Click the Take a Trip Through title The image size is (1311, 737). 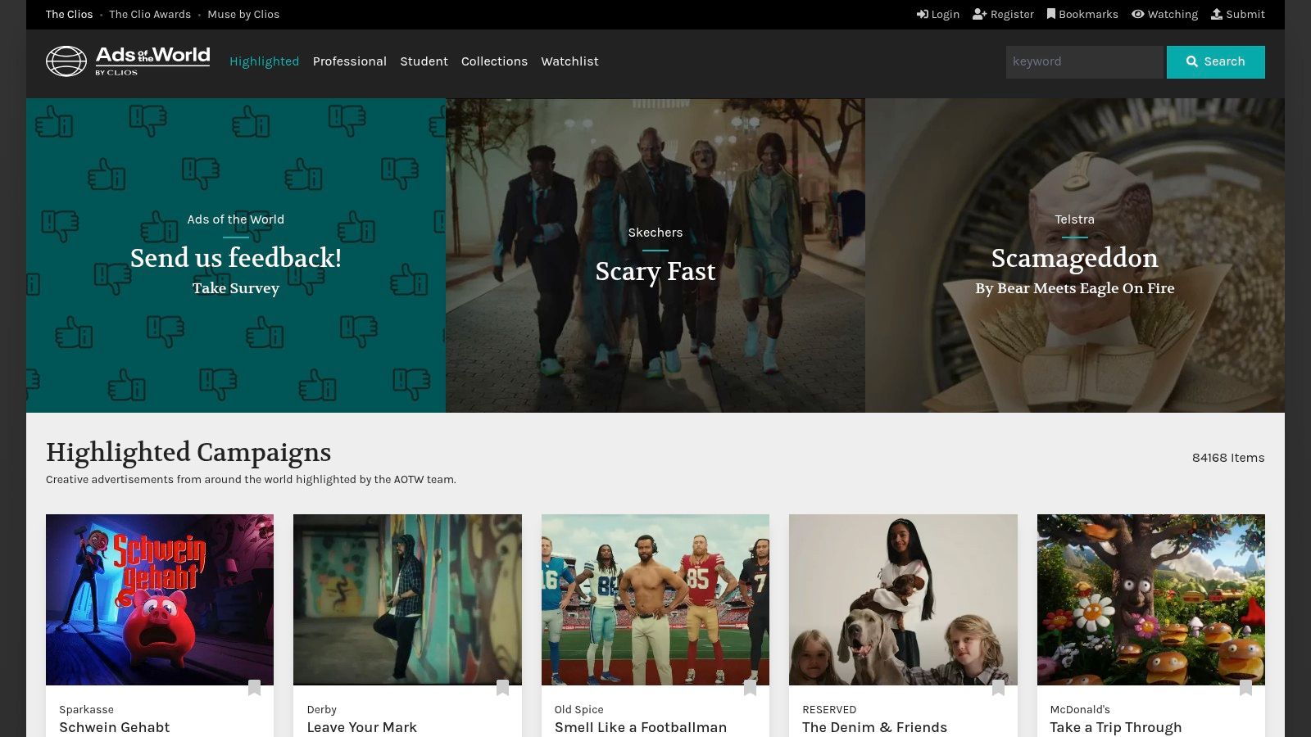click(x=1116, y=727)
